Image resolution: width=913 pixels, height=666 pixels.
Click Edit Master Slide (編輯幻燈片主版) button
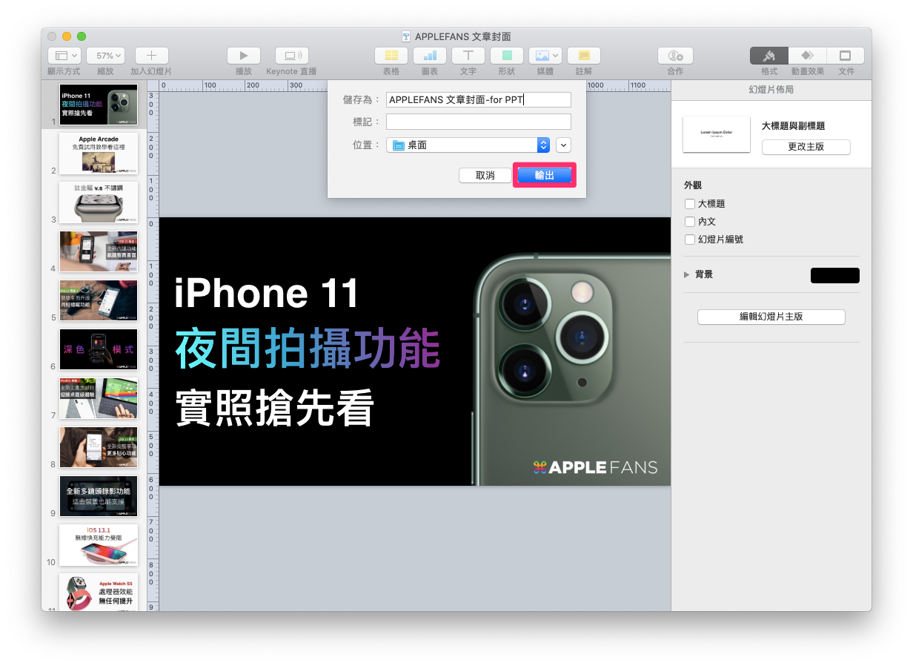(x=771, y=317)
